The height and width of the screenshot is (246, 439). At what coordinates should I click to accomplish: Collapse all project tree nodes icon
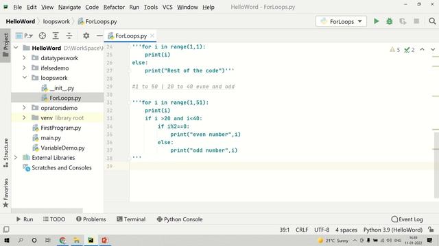click(69, 36)
